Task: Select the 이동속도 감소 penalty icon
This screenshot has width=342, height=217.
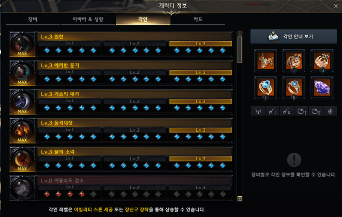Action: click(x=23, y=188)
